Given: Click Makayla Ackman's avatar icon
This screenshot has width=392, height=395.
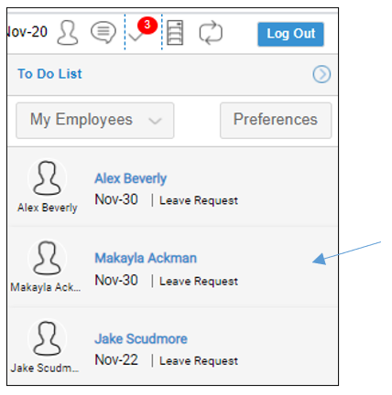Looking at the screenshot, I should pyautogui.click(x=47, y=259).
